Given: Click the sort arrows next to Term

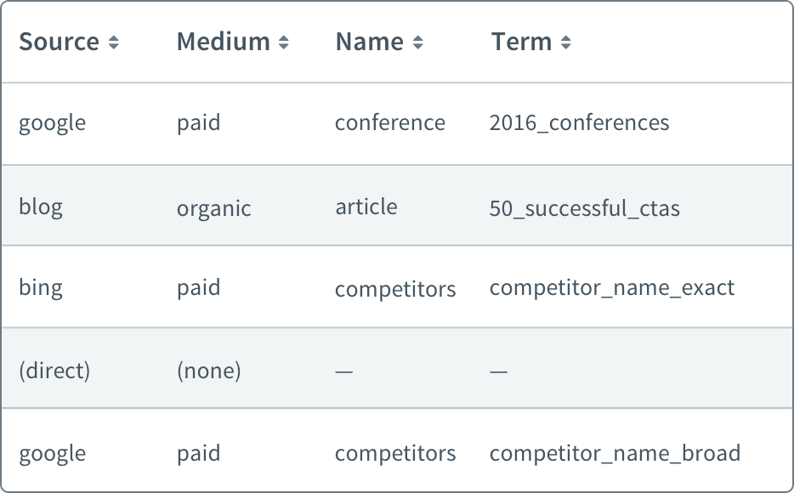Looking at the screenshot, I should [566, 42].
